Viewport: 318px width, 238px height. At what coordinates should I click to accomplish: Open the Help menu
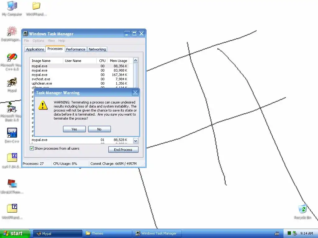pyautogui.click(x=62, y=41)
